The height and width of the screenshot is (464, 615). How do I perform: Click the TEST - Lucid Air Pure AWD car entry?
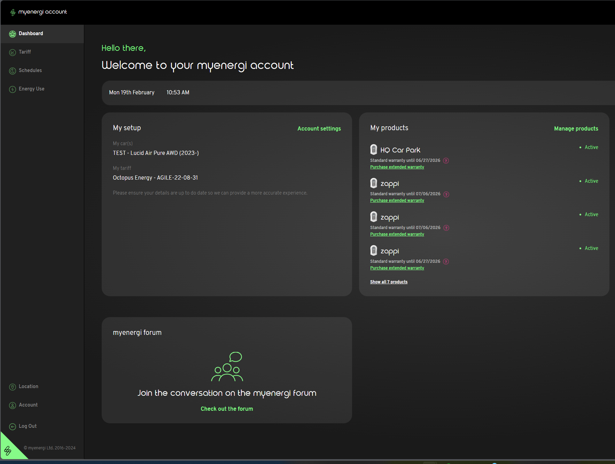pos(156,153)
